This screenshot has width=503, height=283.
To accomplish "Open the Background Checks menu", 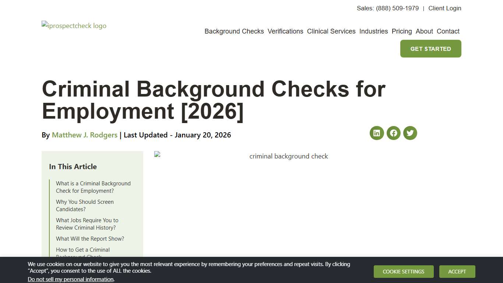I will point(234,31).
